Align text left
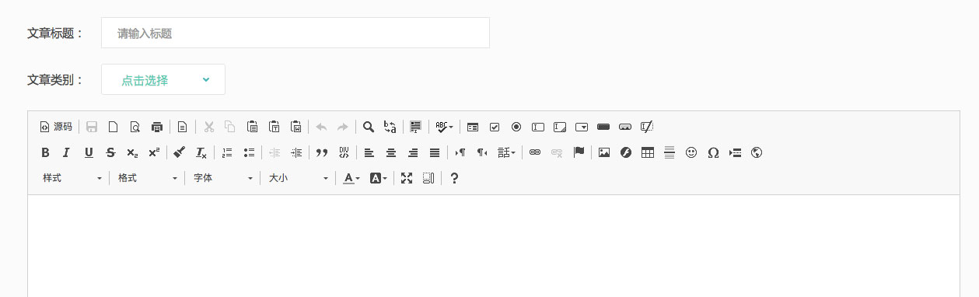Viewport: 979px width, 297px height. (x=369, y=152)
